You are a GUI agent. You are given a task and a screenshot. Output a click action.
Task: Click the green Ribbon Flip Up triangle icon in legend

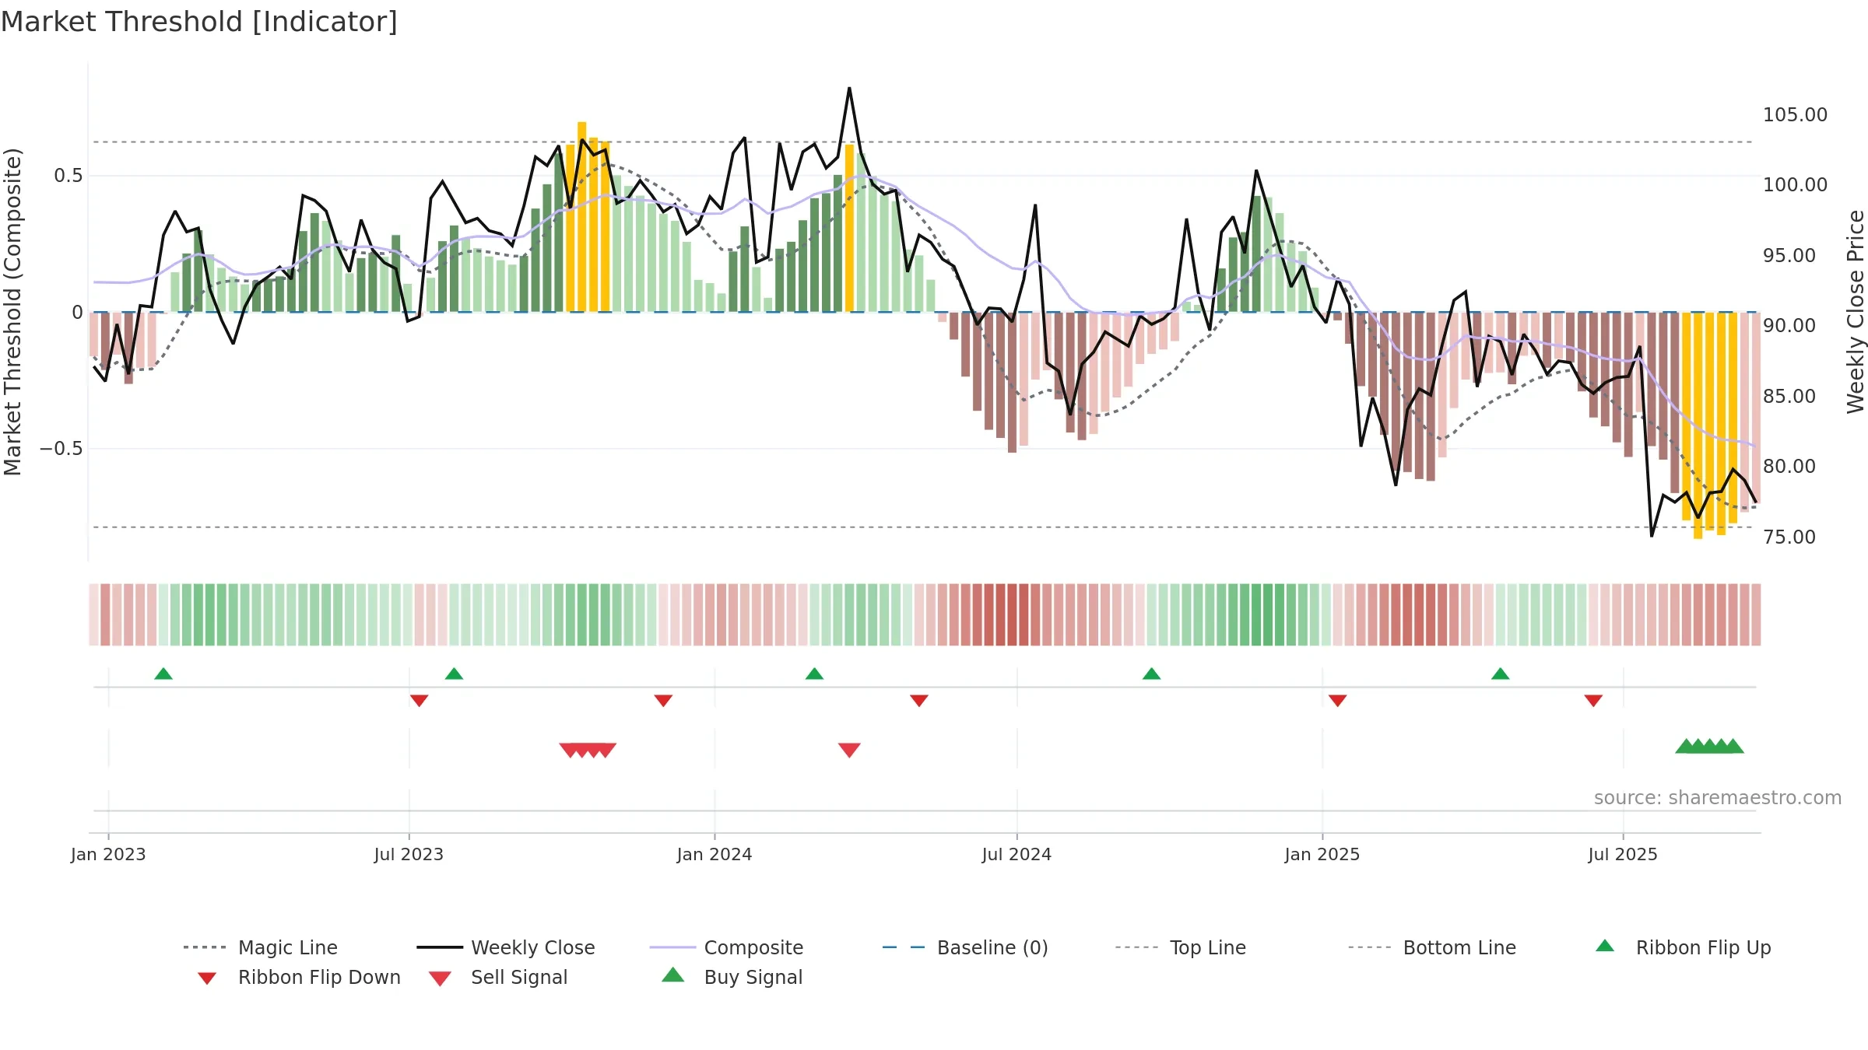point(1605,946)
